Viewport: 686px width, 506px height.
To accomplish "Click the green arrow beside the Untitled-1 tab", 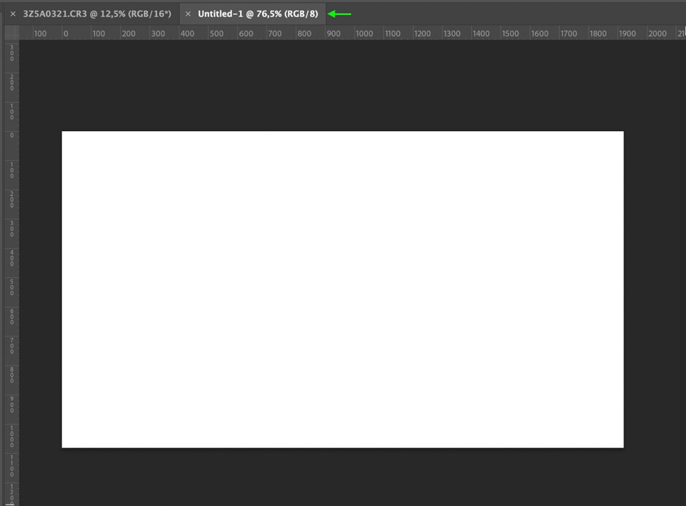I will (x=340, y=14).
